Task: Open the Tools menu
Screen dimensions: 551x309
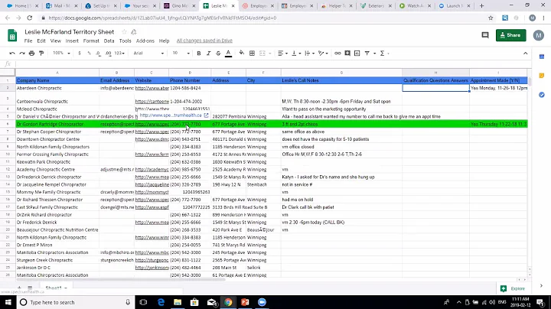Action: (x=125, y=41)
